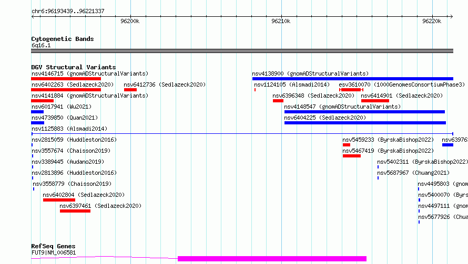
Task: Open variant nsv5400070 label
Action: point(443,195)
